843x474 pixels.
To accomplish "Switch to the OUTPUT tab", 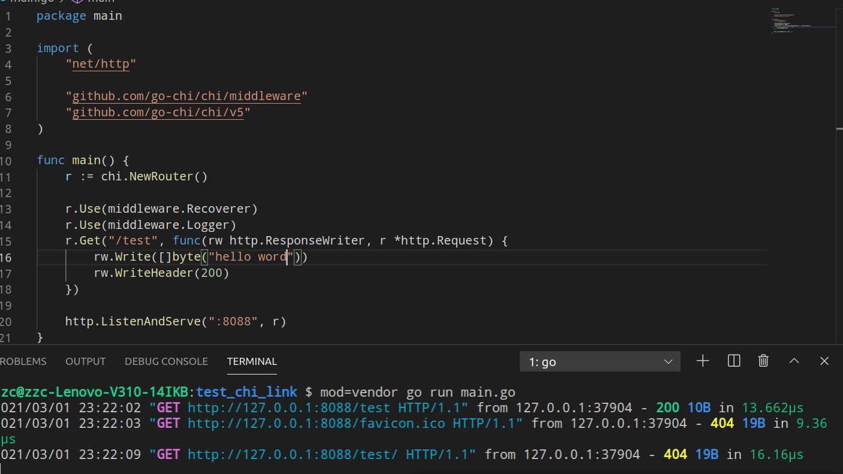I will click(x=86, y=361).
